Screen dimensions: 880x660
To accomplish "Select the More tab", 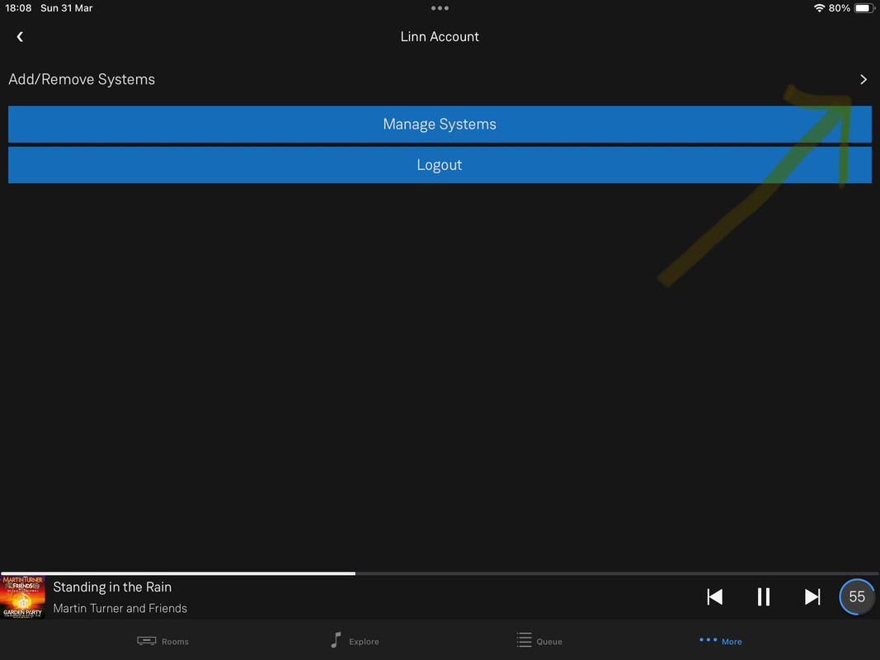I will [x=721, y=641].
